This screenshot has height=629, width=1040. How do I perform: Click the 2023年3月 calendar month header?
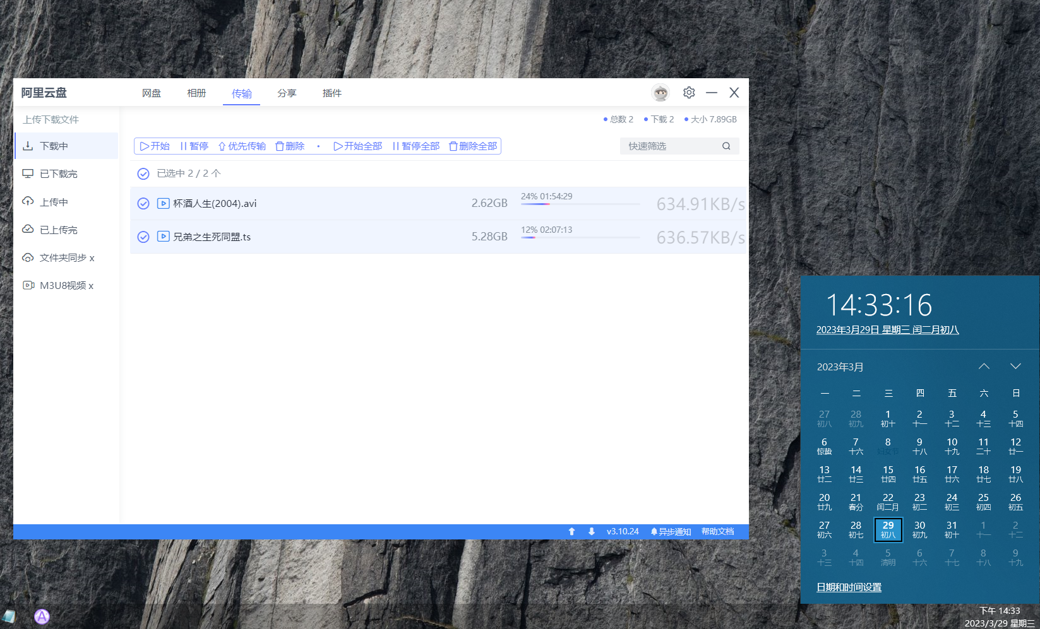[840, 367]
